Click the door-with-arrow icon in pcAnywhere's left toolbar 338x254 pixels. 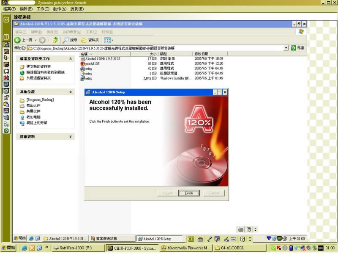coord(6,58)
